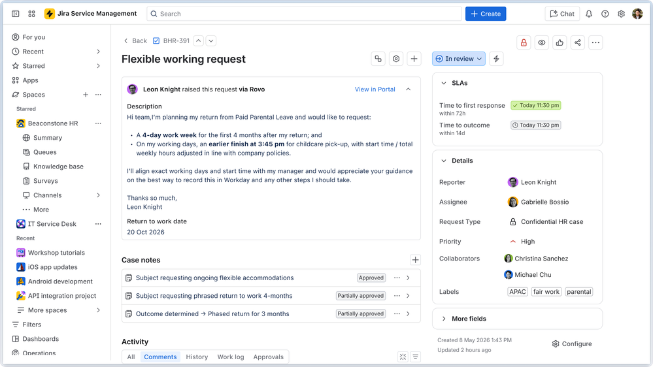Click the Create button
The height and width of the screenshot is (367, 653).
tap(486, 14)
